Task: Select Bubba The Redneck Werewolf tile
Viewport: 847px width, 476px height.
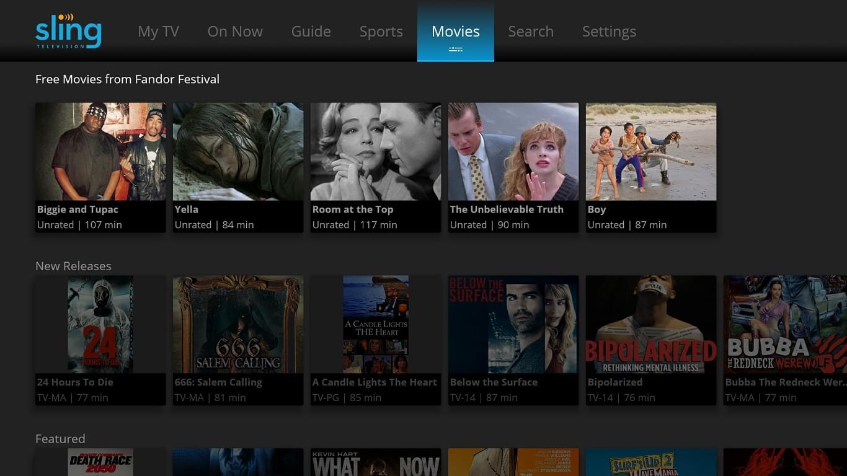Action: [x=785, y=340]
